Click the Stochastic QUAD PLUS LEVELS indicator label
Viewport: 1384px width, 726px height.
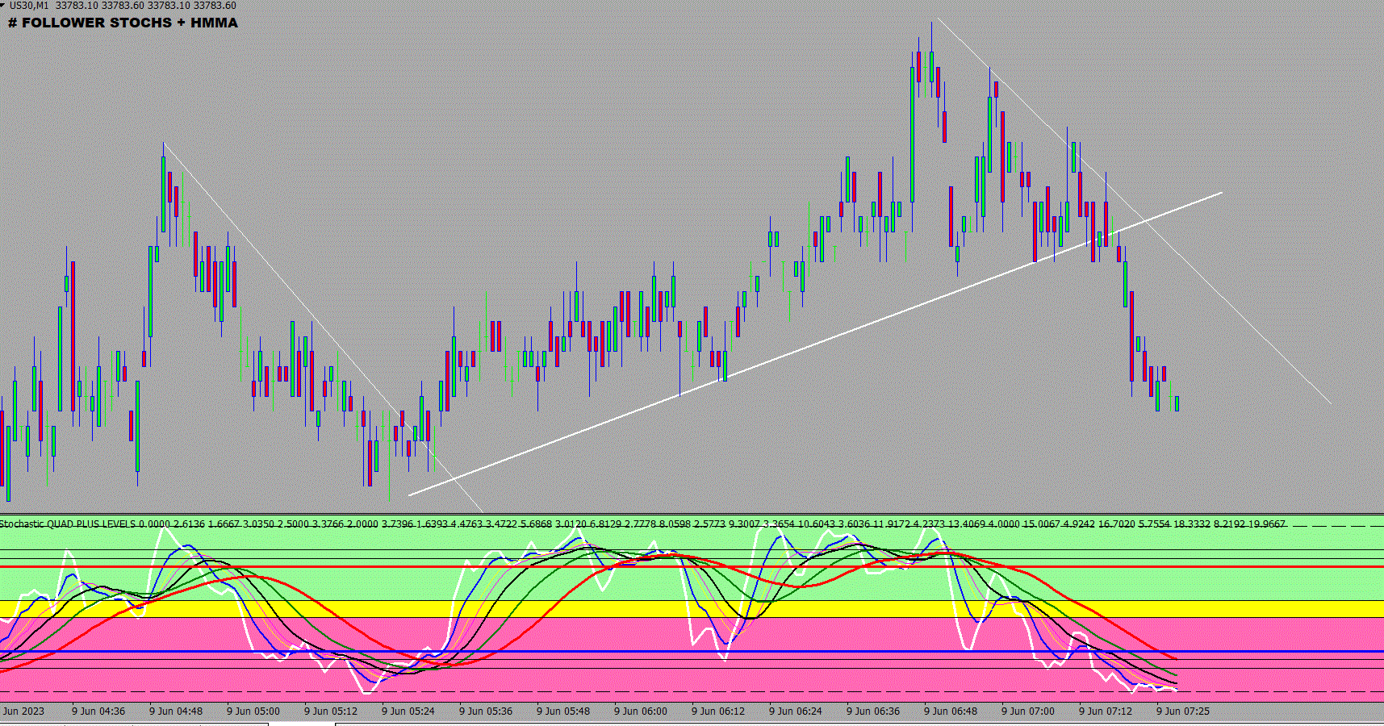[68, 524]
